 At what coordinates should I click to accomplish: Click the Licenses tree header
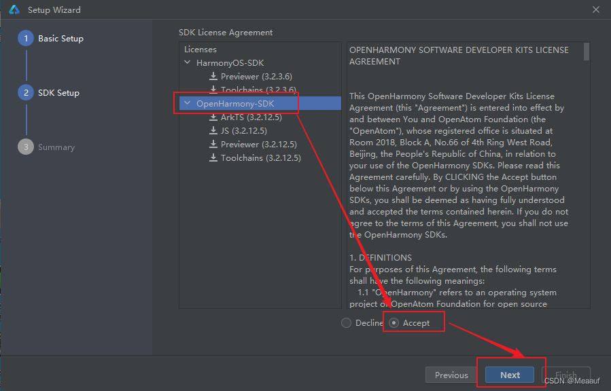coord(200,50)
